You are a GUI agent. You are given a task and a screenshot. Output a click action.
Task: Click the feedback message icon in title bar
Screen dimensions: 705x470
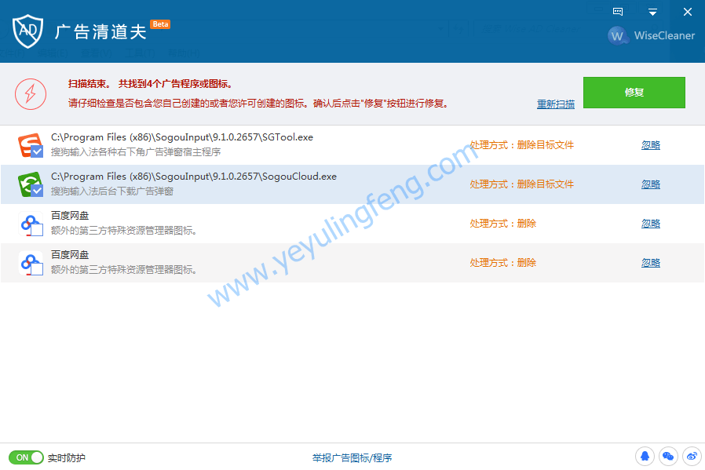click(618, 12)
